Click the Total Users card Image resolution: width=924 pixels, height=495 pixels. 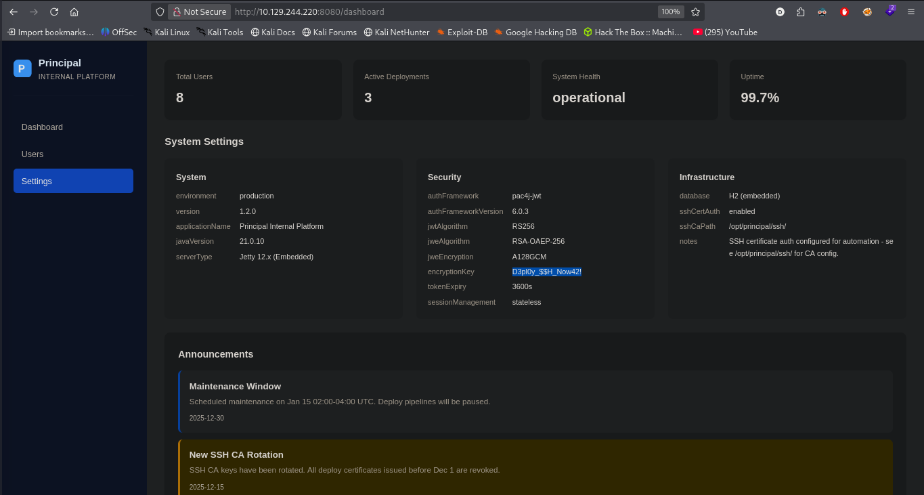[253, 90]
